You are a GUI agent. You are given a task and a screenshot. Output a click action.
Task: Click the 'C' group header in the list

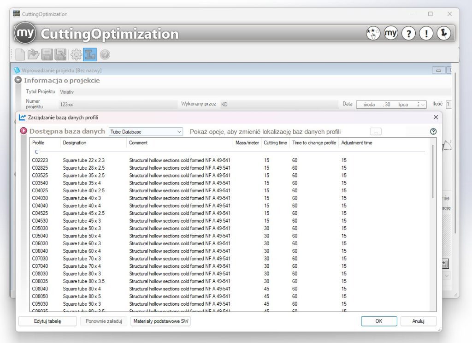pos(36,152)
